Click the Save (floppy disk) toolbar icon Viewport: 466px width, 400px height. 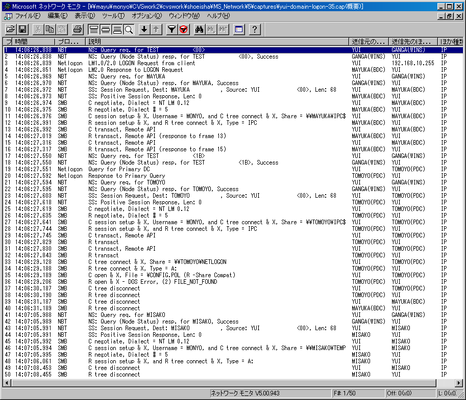pyautogui.click(x=22, y=30)
